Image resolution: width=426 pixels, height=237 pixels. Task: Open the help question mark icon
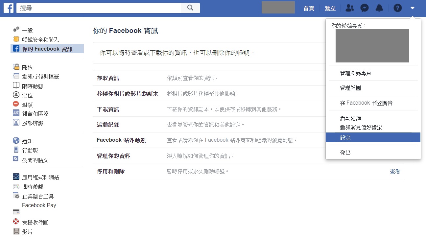398,8
